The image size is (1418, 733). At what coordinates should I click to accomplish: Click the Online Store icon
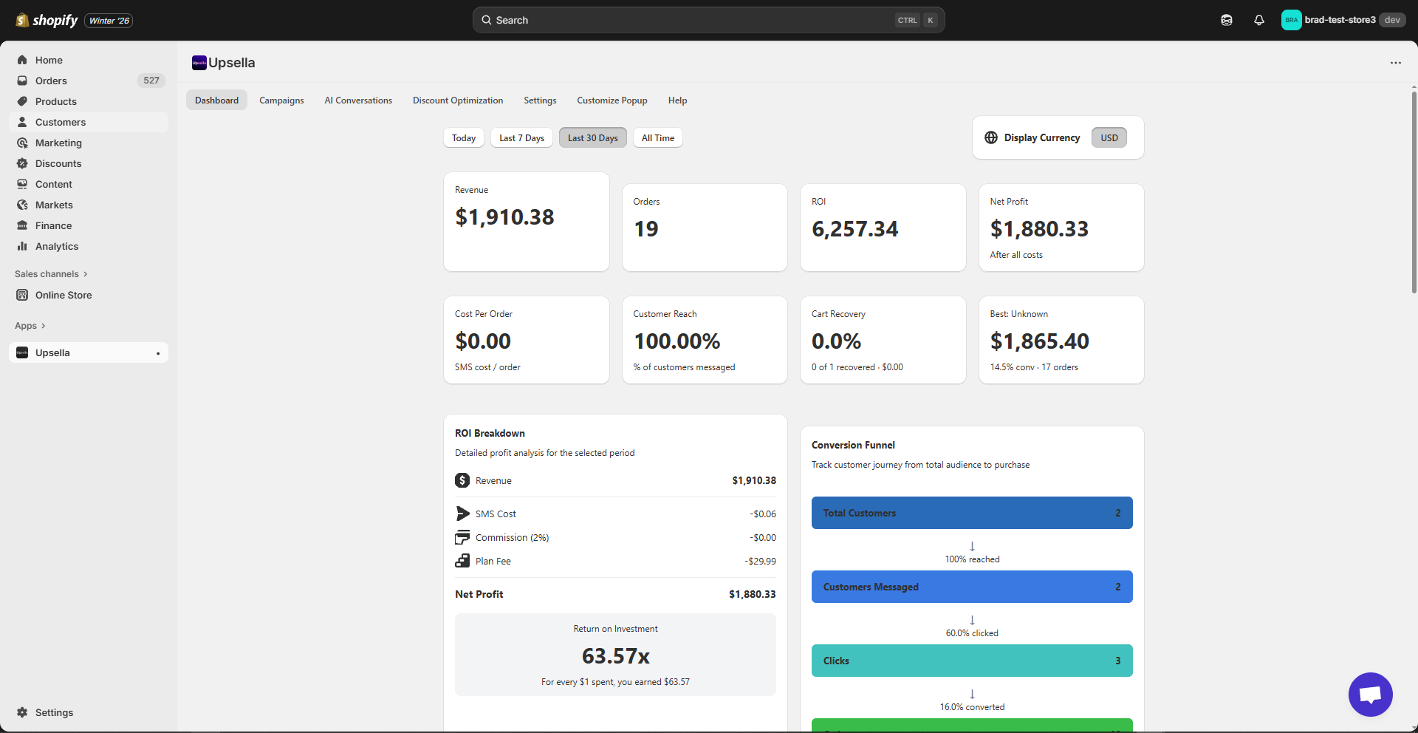pos(22,295)
